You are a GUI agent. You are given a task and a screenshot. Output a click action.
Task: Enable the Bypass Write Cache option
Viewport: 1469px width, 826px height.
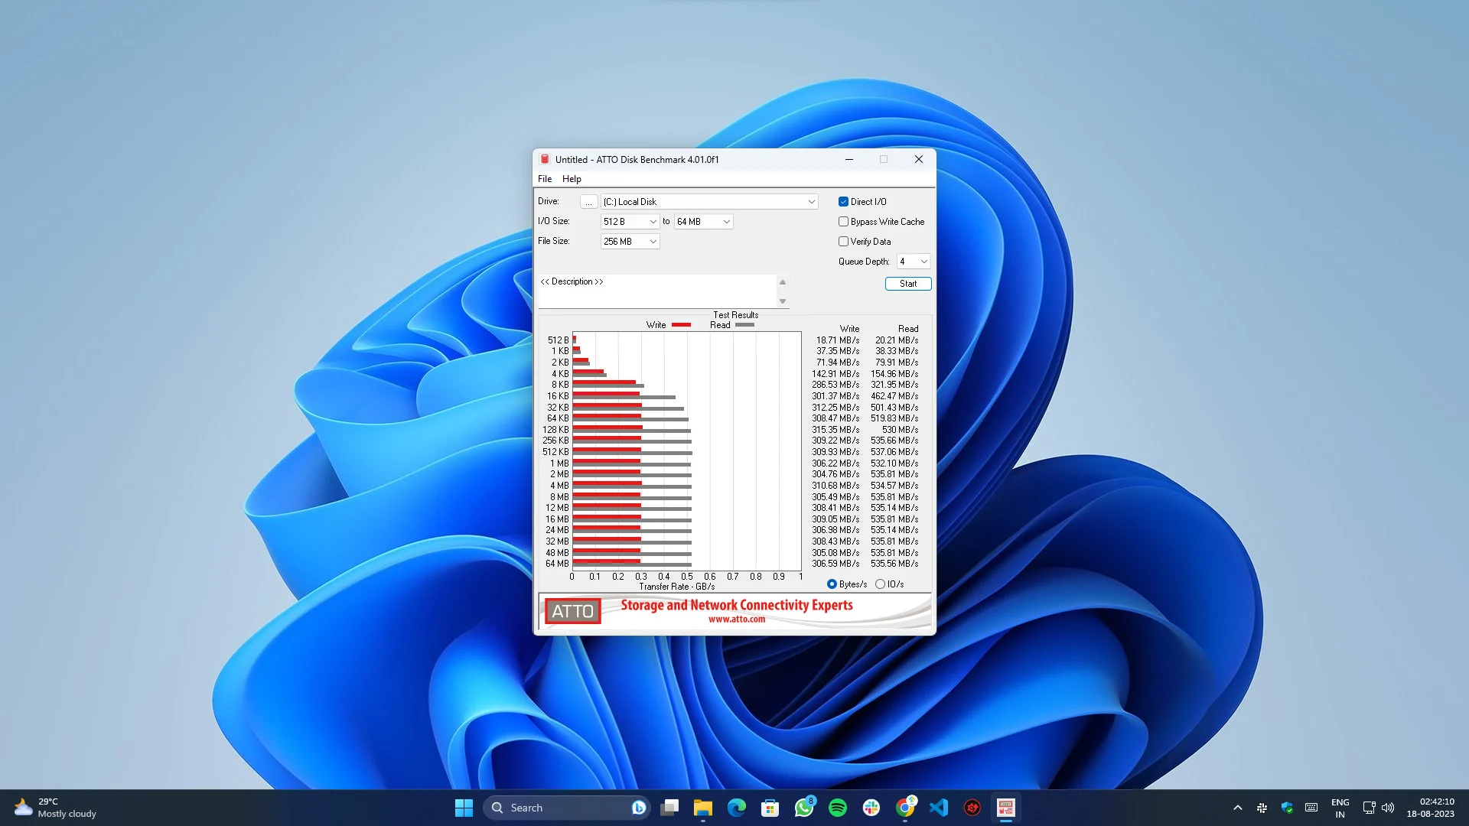point(842,221)
